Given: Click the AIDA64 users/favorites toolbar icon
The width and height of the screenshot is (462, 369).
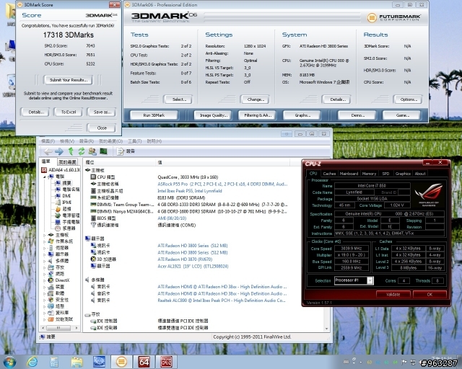Looking at the screenshot, I should [92, 151].
